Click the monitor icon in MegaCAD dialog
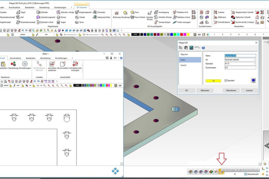 coord(253,80)
